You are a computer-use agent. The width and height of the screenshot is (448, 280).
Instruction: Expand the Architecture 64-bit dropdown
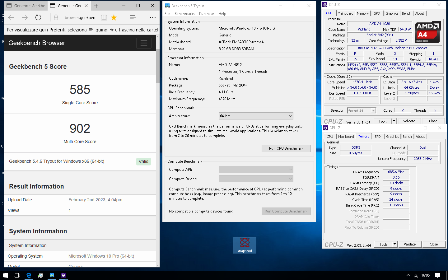pyautogui.click(x=256, y=116)
